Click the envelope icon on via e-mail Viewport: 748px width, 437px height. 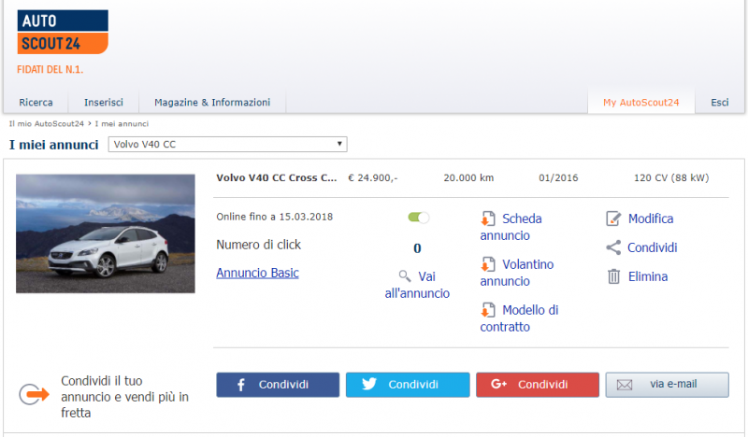[625, 385]
